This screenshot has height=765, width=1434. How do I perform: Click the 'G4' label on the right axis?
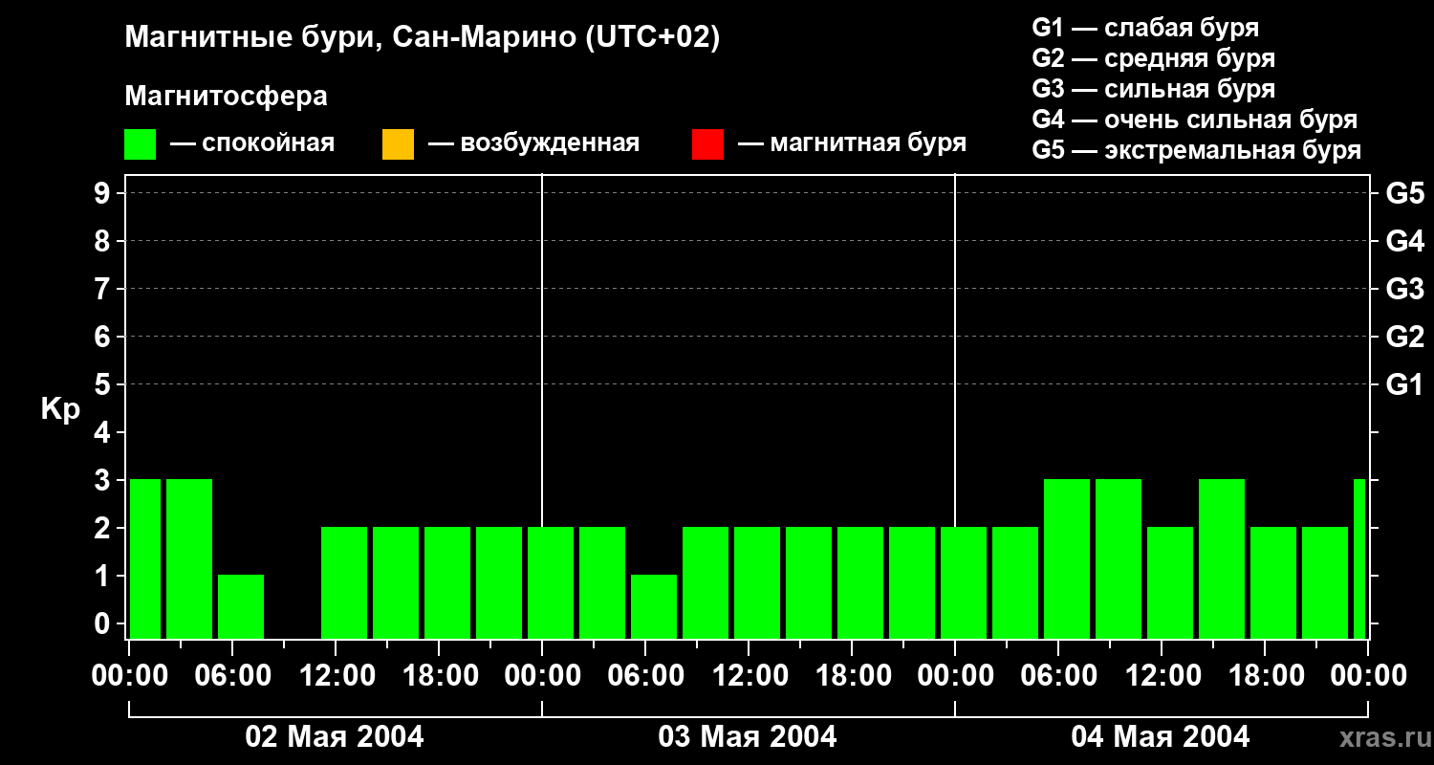1404,241
